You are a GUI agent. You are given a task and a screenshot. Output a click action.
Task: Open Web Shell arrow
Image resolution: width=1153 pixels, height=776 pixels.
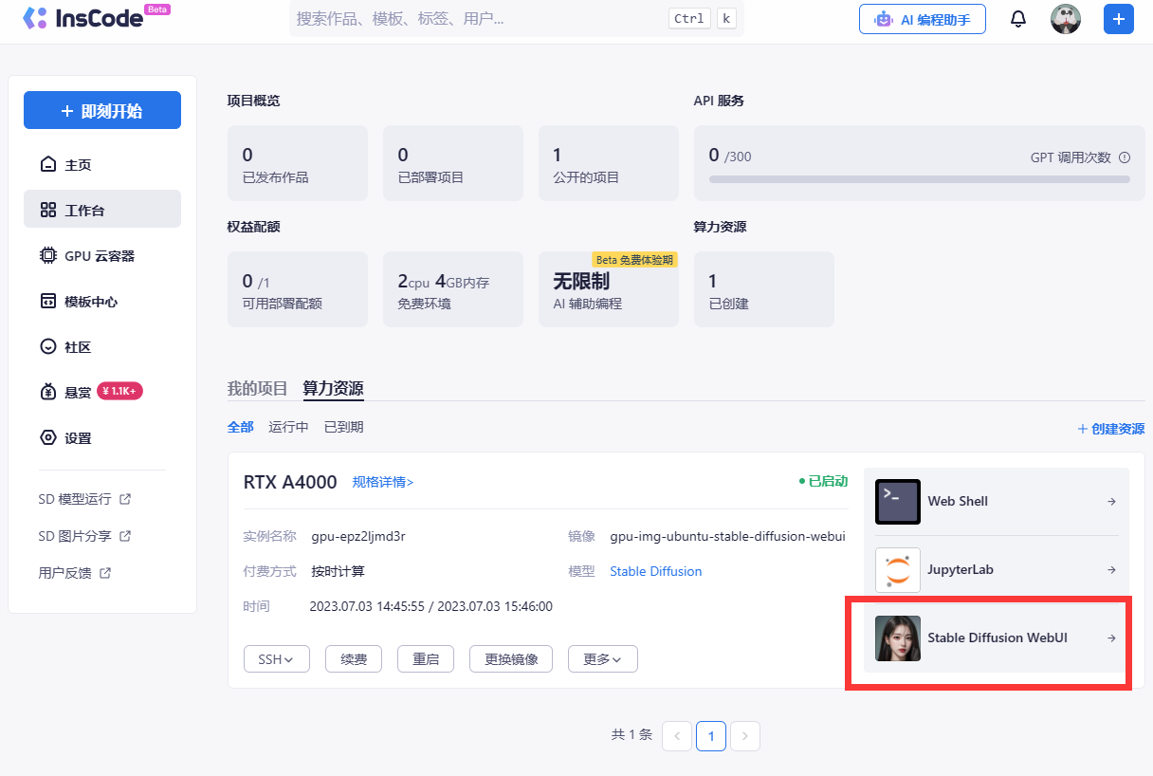click(x=1111, y=502)
